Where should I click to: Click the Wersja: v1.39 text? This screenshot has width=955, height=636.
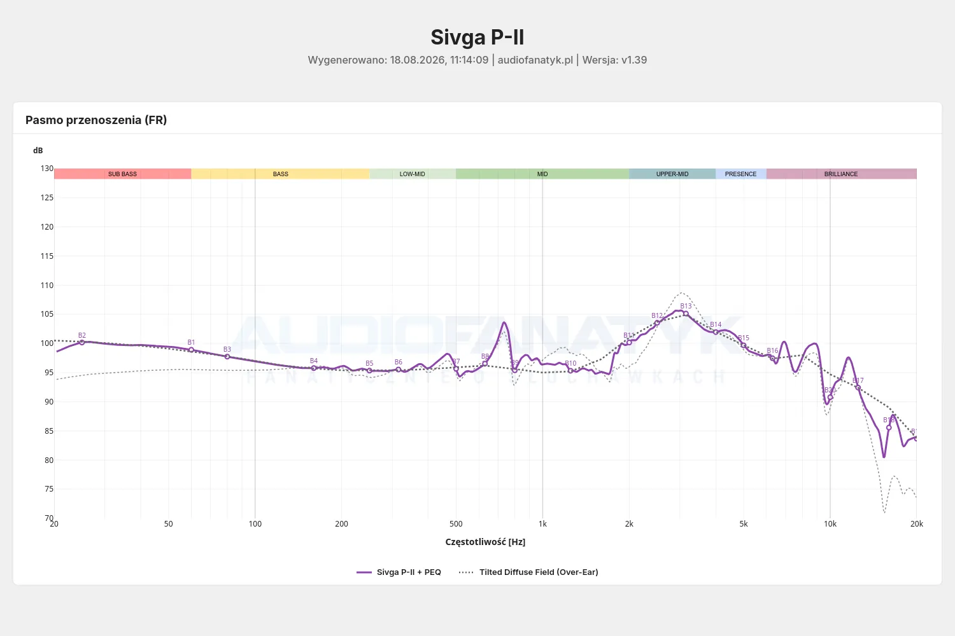(614, 60)
